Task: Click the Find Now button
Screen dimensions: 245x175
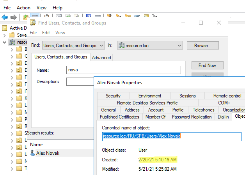Action: [x=207, y=65]
